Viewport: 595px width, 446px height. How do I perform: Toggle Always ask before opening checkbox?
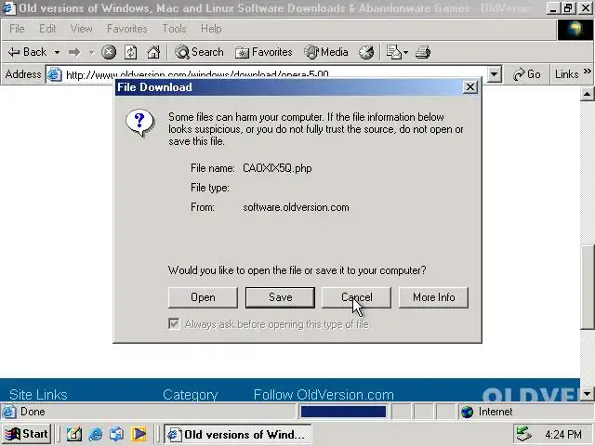pos(174,324)
